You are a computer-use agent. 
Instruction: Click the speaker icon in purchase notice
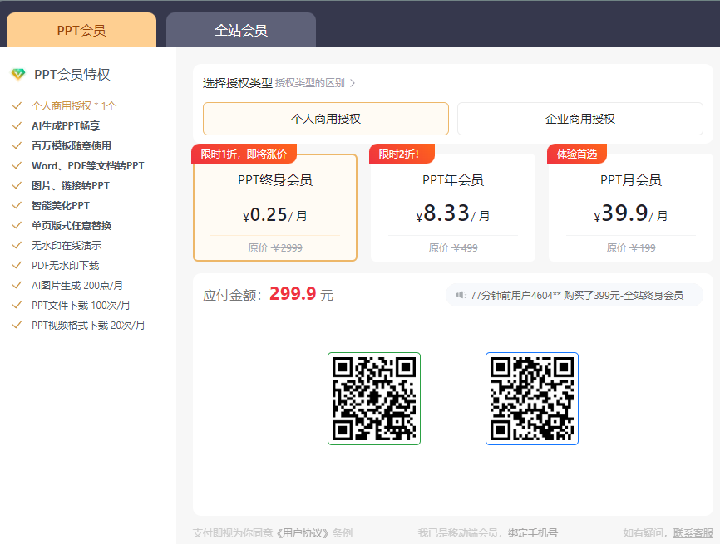click(x=461, y=295)
